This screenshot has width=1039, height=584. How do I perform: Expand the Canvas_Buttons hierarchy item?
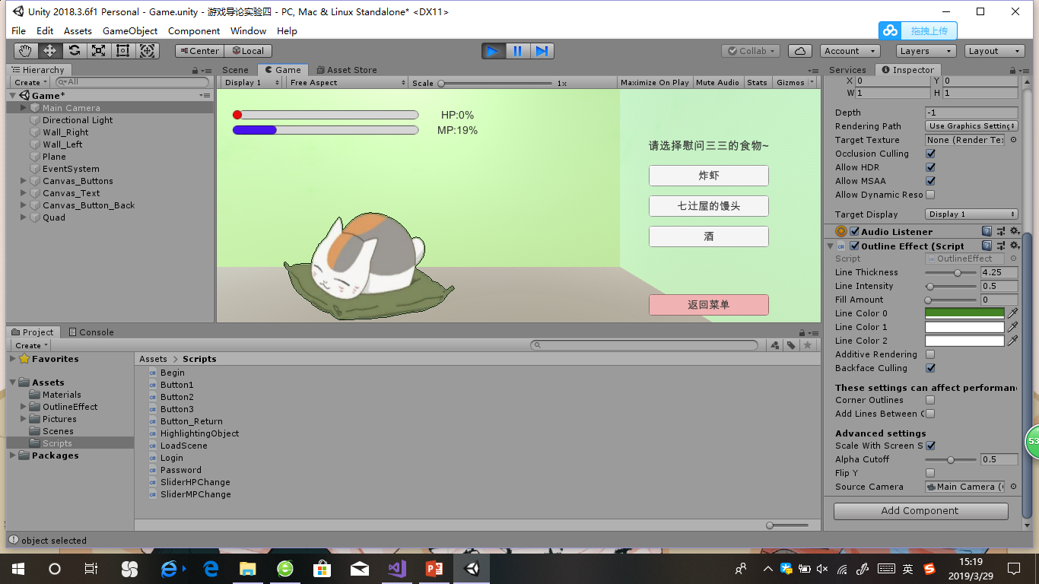[24, 181]
